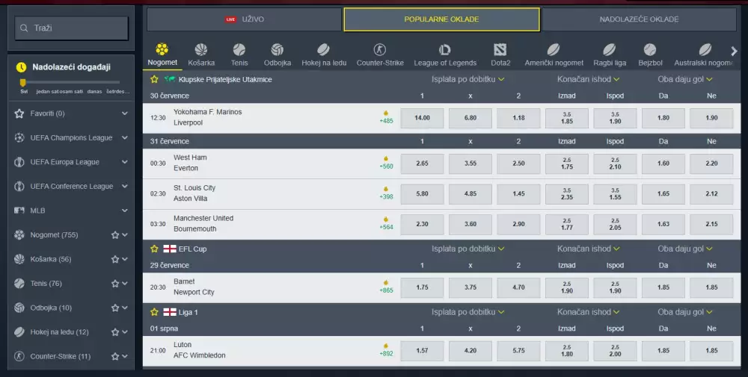Select the Tenis sport icon
The width and height of the screenshot is (748, 377).
point(239,49)
